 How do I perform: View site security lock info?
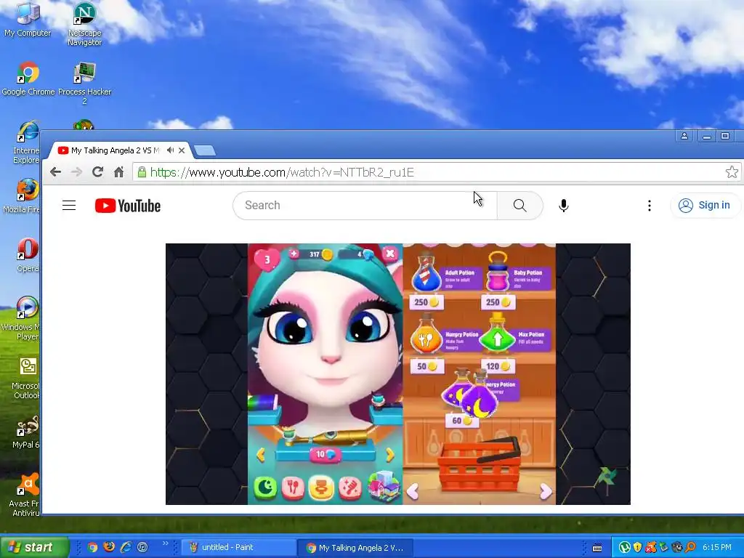click(x=142, y=171)
